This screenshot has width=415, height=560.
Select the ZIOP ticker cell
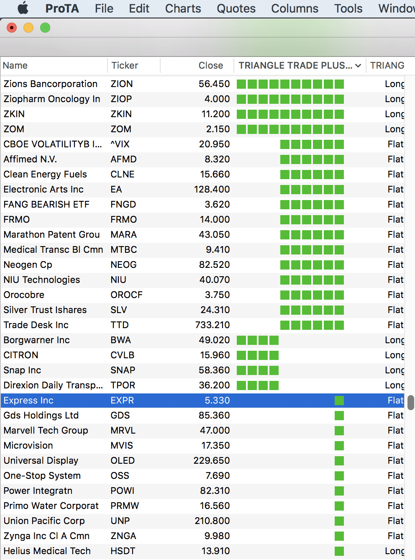(121, 99)
